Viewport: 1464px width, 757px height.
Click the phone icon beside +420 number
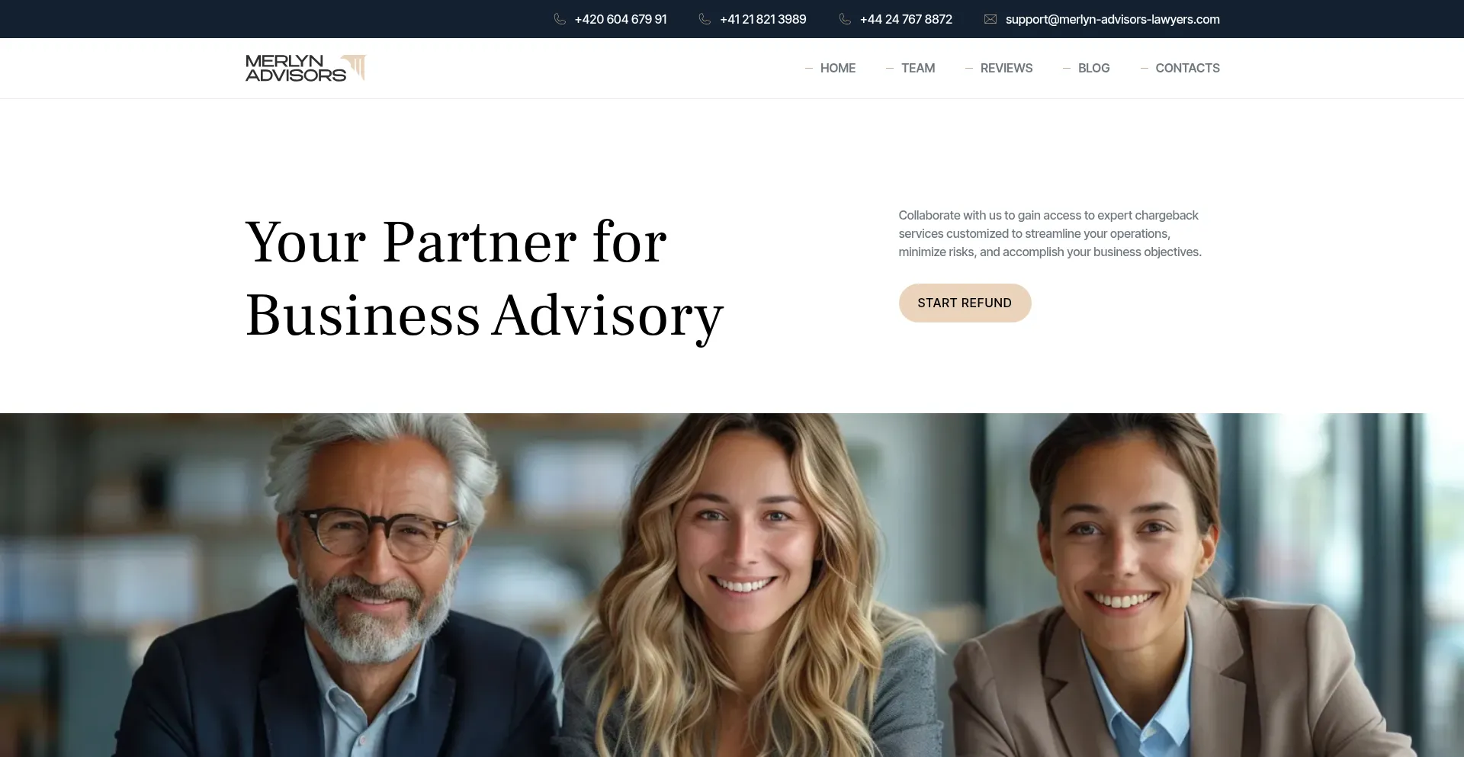coord(560,19)
